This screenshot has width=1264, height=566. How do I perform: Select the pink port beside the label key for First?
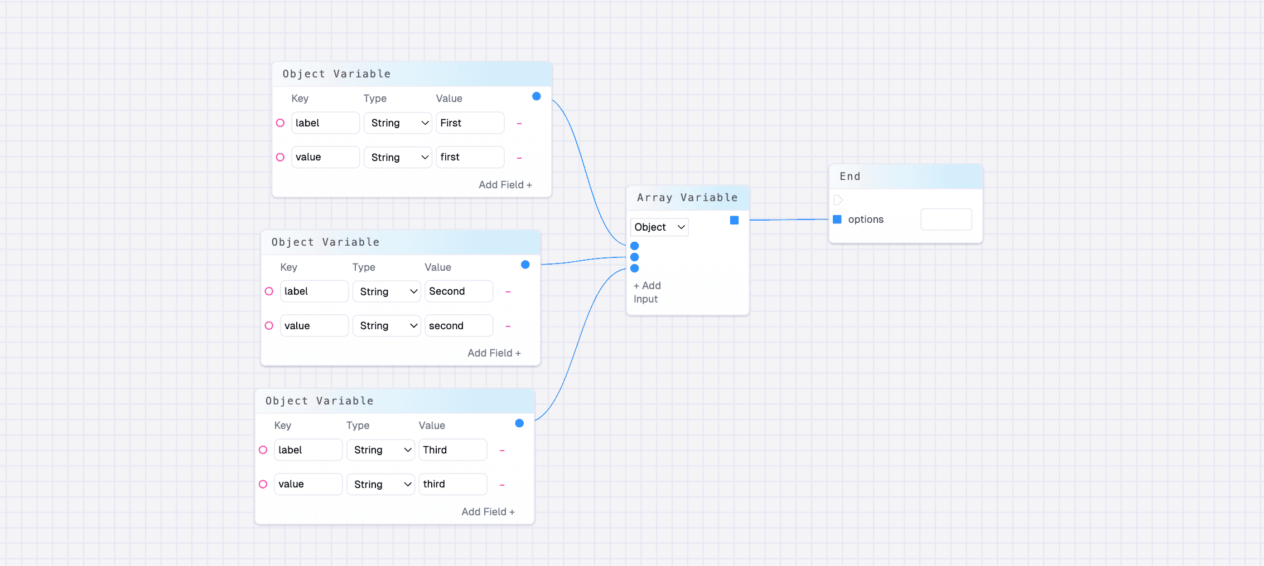(x=280, y=123)
